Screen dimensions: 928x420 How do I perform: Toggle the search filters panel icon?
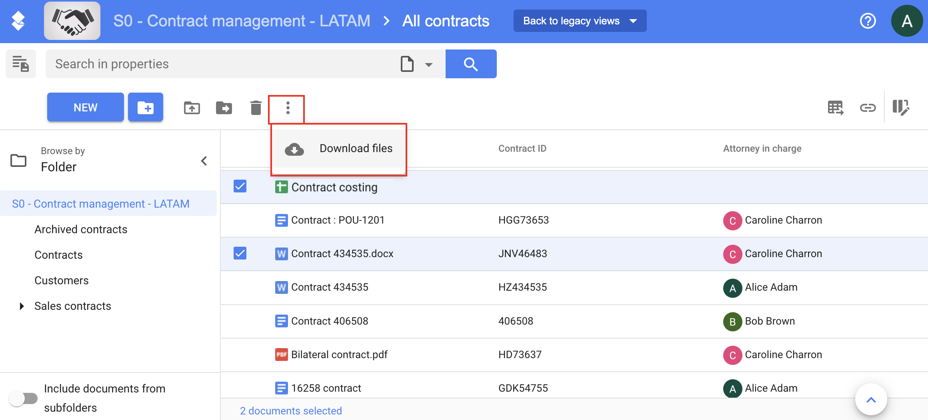21,64
